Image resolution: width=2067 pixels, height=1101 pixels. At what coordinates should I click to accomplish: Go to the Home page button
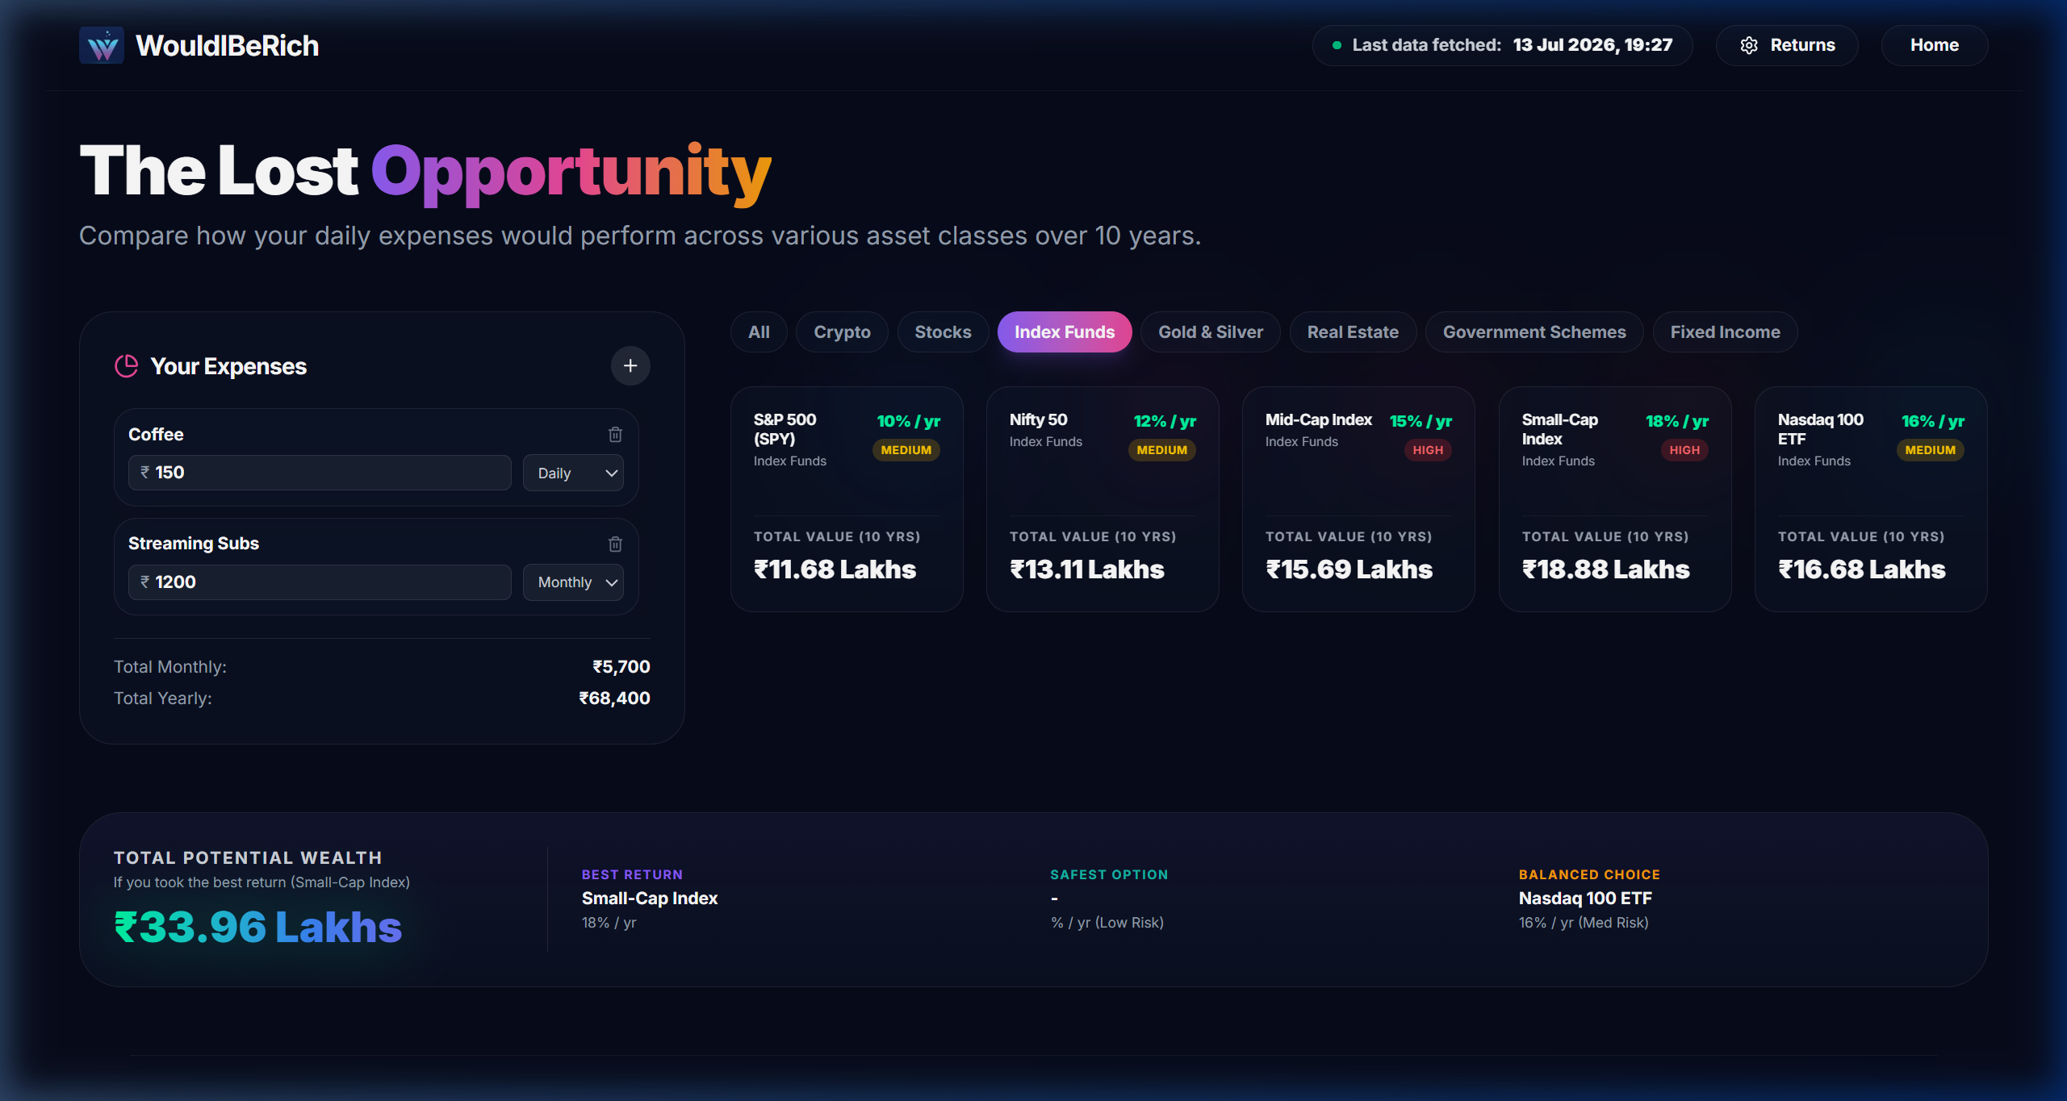coord(1935,45)
